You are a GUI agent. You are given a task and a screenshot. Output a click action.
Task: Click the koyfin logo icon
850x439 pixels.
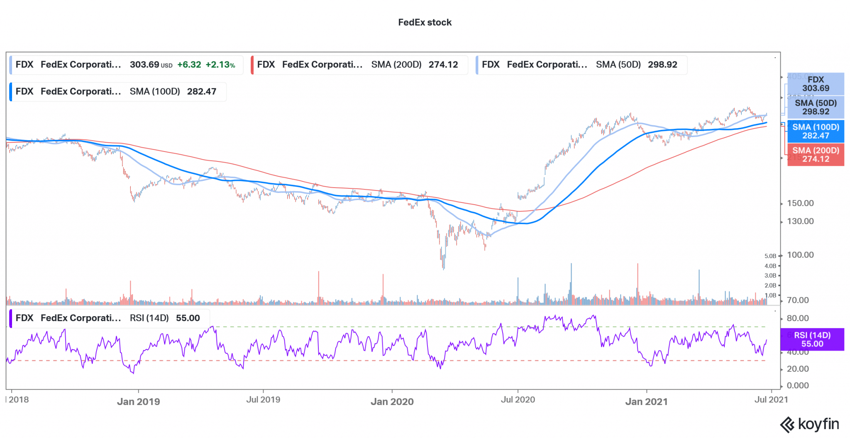[x=787, y=425]
